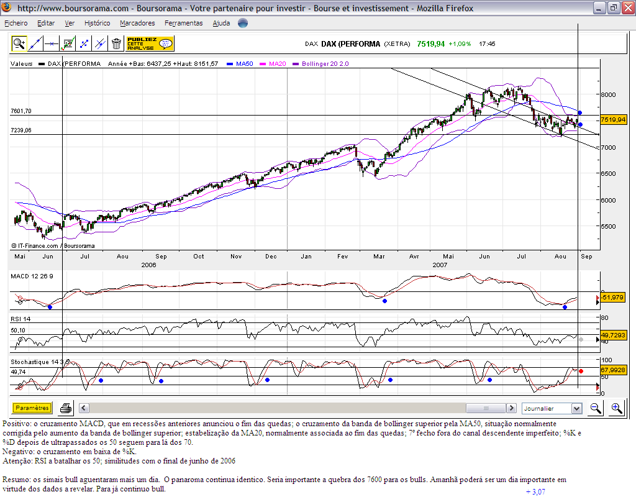This screenshot has height=497, width=636.
Task: Click the +3,07 link at bottom right
Action: [535, 492]
